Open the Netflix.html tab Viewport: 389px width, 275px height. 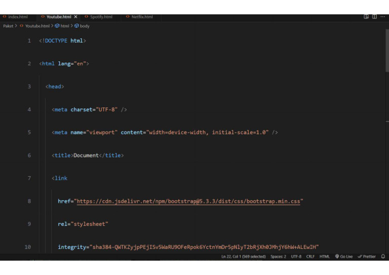coord(141,17)
